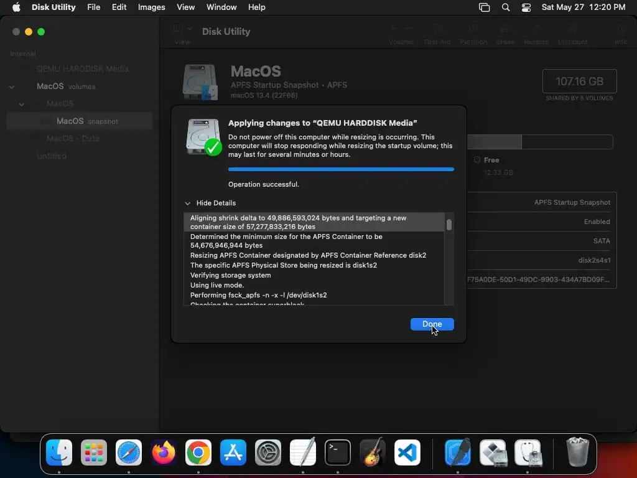Image resolution: width=637 pixels, height=478 pixels.
Task: Open Launchpad from the Dock
Action: coord(94,452)
